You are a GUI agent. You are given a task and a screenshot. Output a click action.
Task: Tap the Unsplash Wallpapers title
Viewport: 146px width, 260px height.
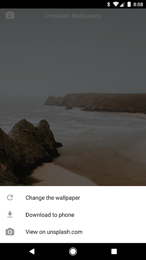pos(73,16)
